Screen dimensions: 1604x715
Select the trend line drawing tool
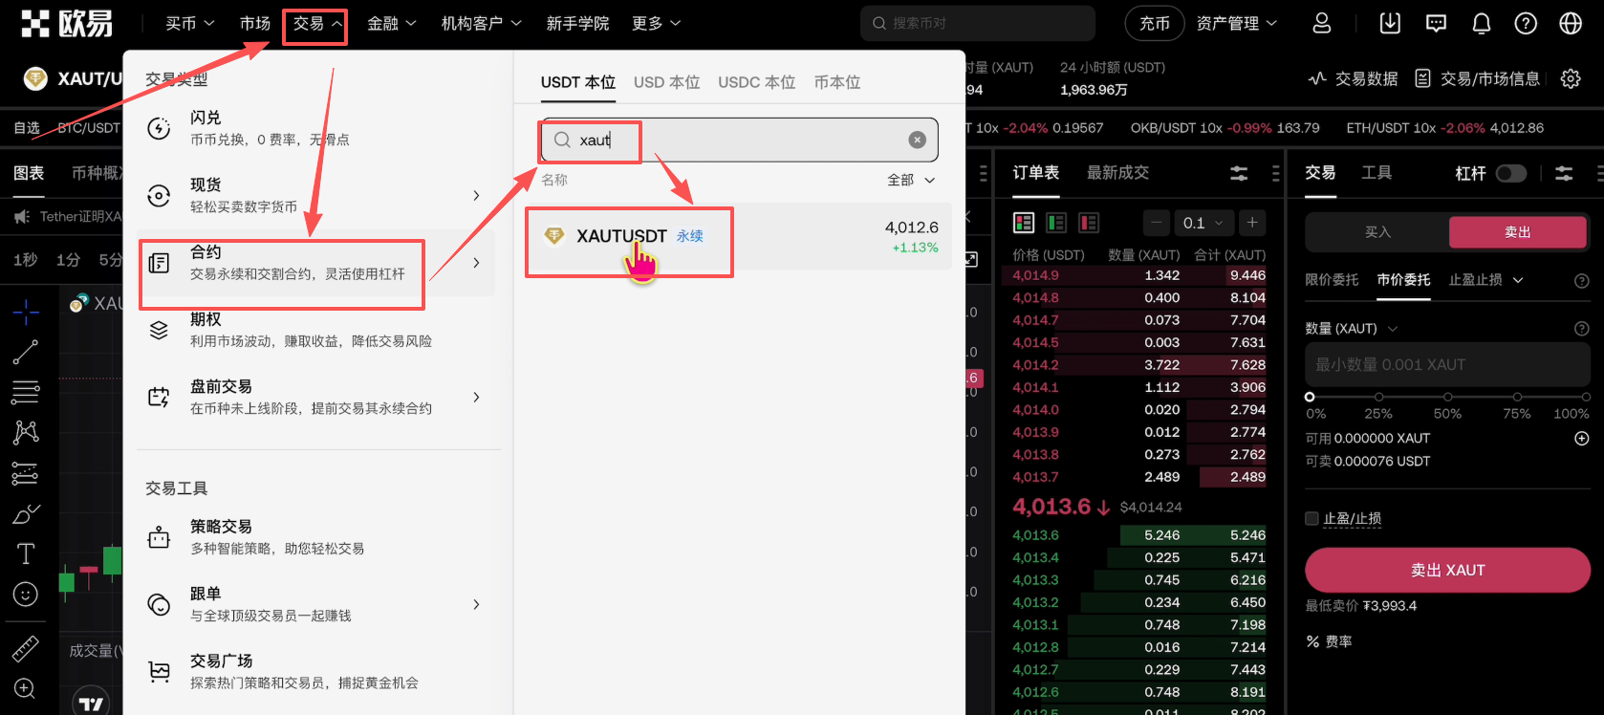[x=26, y=352]
